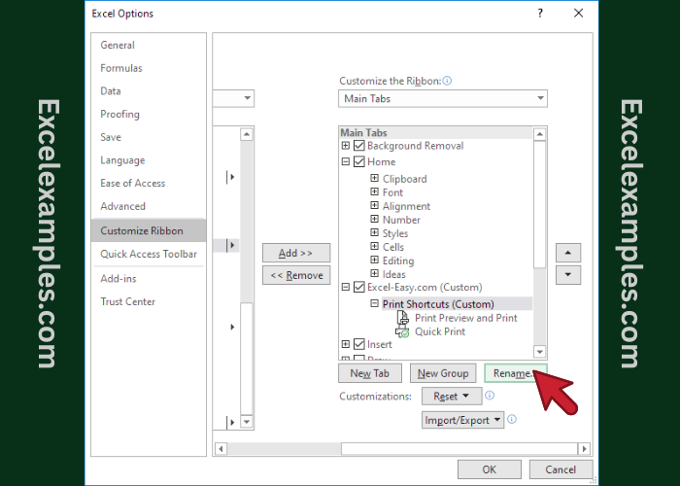Click the Print Preview and Print icon
The image size is (680, 486).
(403, 318)
